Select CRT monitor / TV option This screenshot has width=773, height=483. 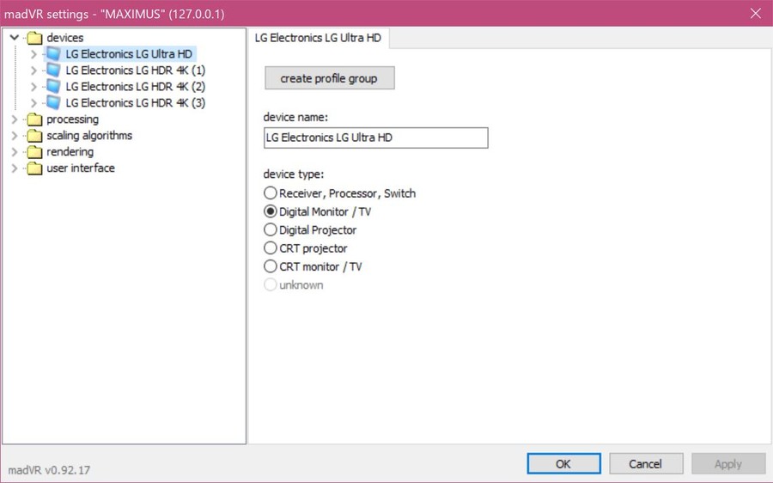271,266
